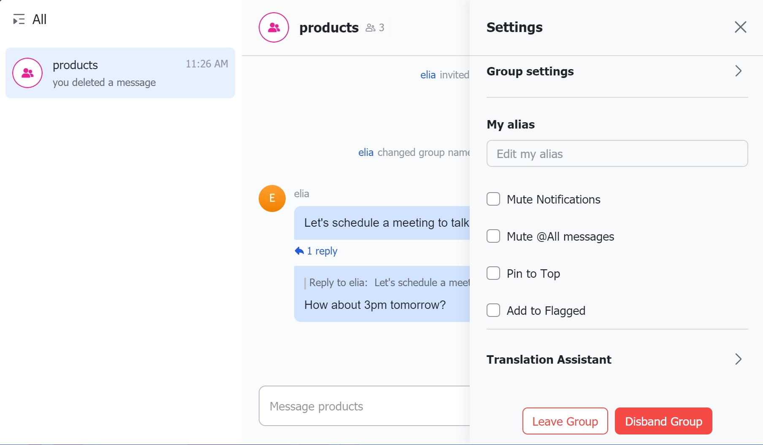Select the products conversation in the sidebar
Image resolution: width=763 pixels, height=445 pixels.
pos(120,73)
